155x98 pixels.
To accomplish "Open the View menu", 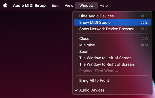I will coord(69,5).
